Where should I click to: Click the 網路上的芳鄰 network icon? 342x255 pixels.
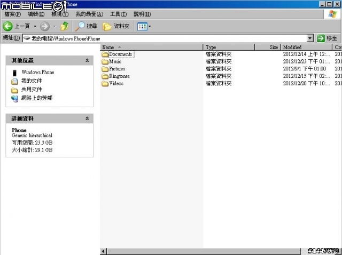tap(14, 99)
